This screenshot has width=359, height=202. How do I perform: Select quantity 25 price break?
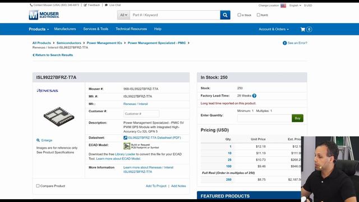point(229,159)
